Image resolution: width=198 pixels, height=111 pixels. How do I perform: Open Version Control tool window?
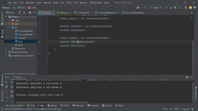pyautogui.click(x=15, y=105)
